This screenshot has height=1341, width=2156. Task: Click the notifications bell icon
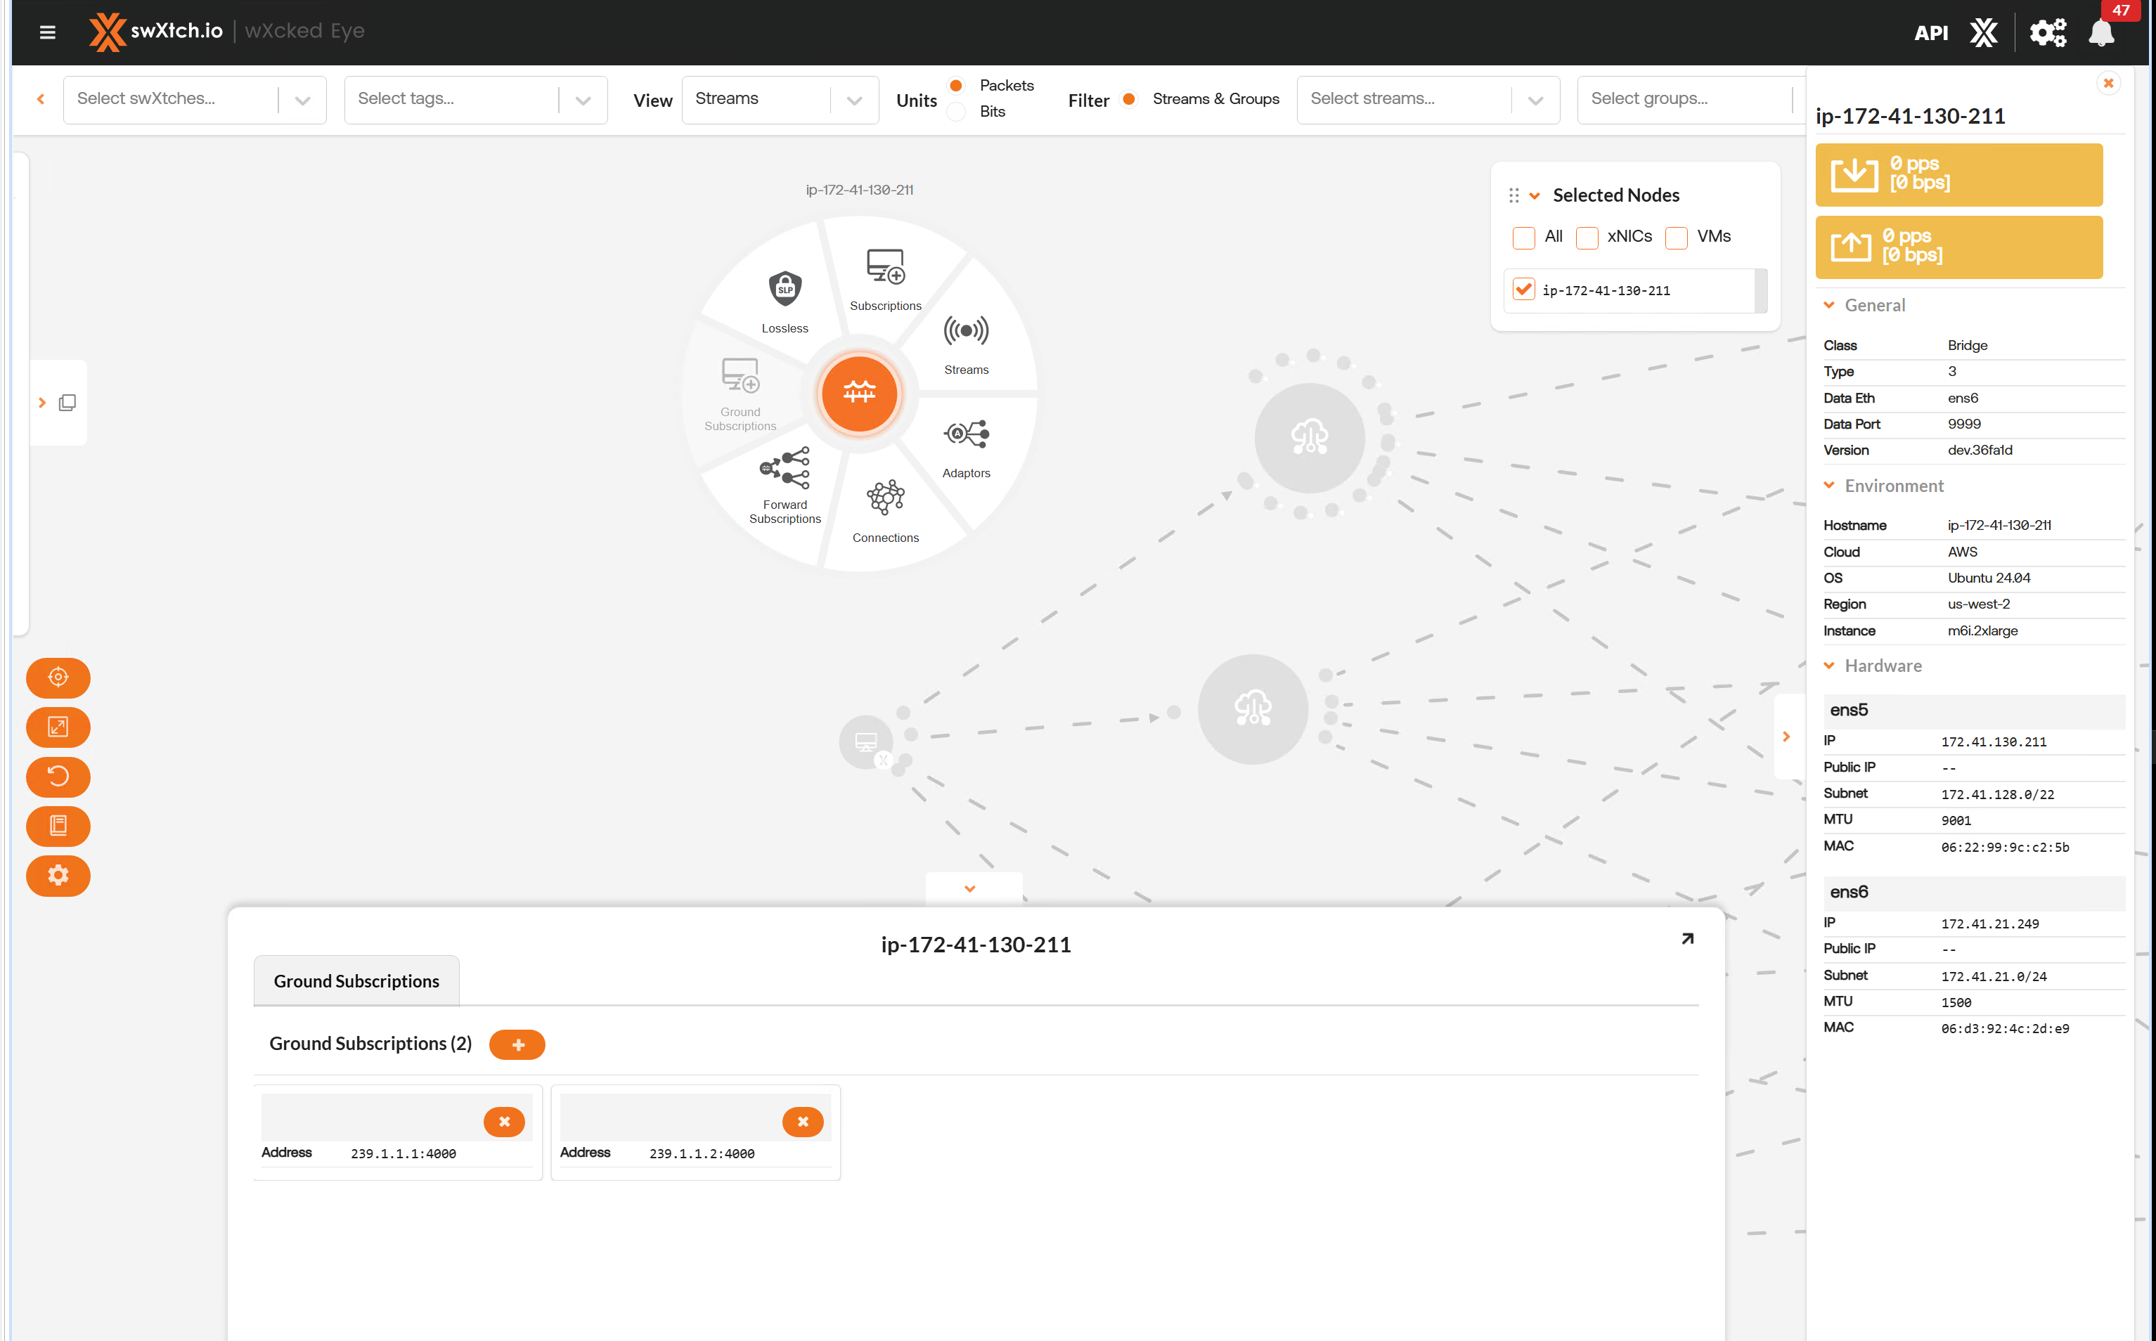tap(2100, 34)
